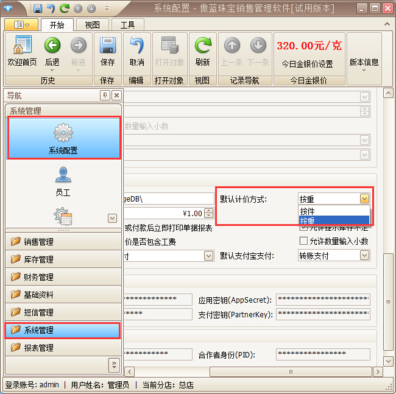Screen dimensions: 396x394
Task: Expand the 默认支付宝支付 dropdown
Action: 364,256
